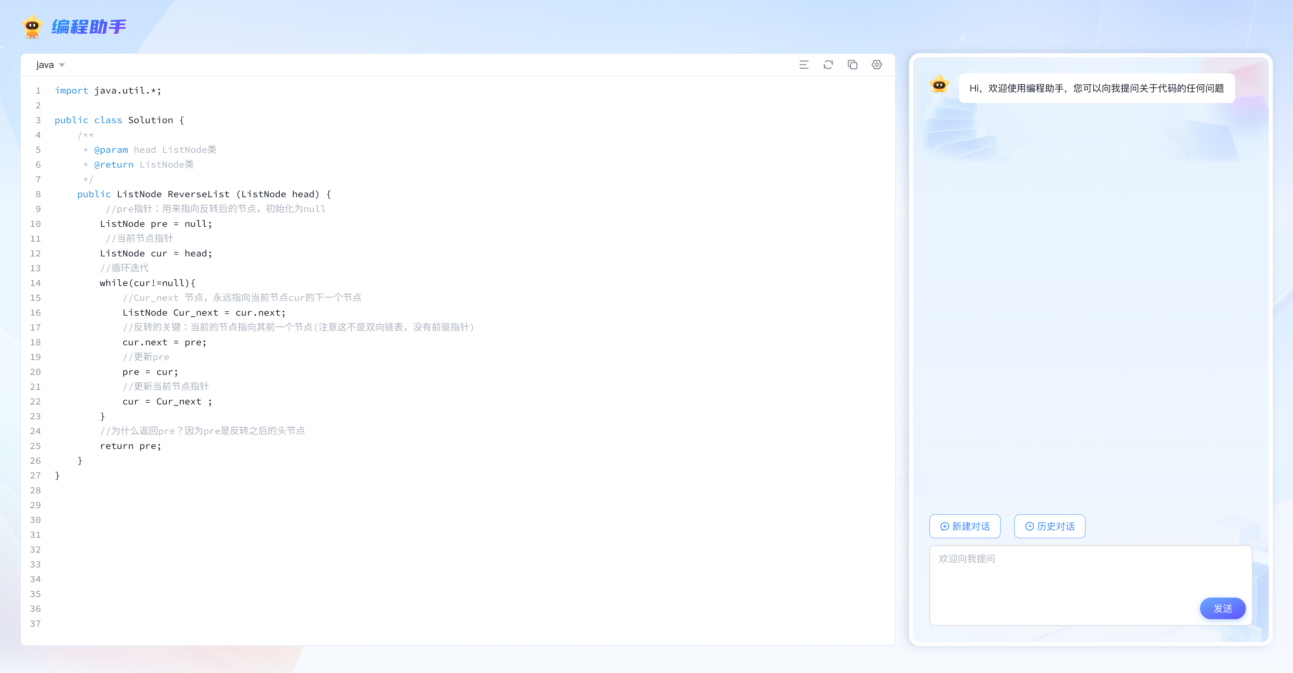Click the copy code icon
This screenshot has width=1293, height=673.
pos(852,65)
